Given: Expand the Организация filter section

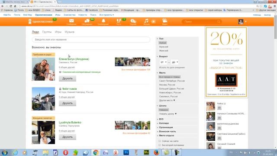Looking at the screenshot, I should tap(166, 127).
